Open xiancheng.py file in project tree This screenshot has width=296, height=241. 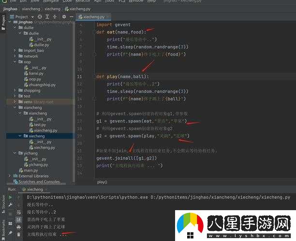(x=44, y=130)
